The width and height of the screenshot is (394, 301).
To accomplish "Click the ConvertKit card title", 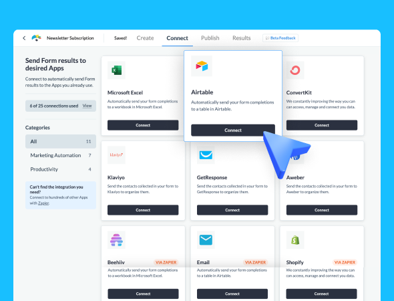I will click(x=299, y=92).
